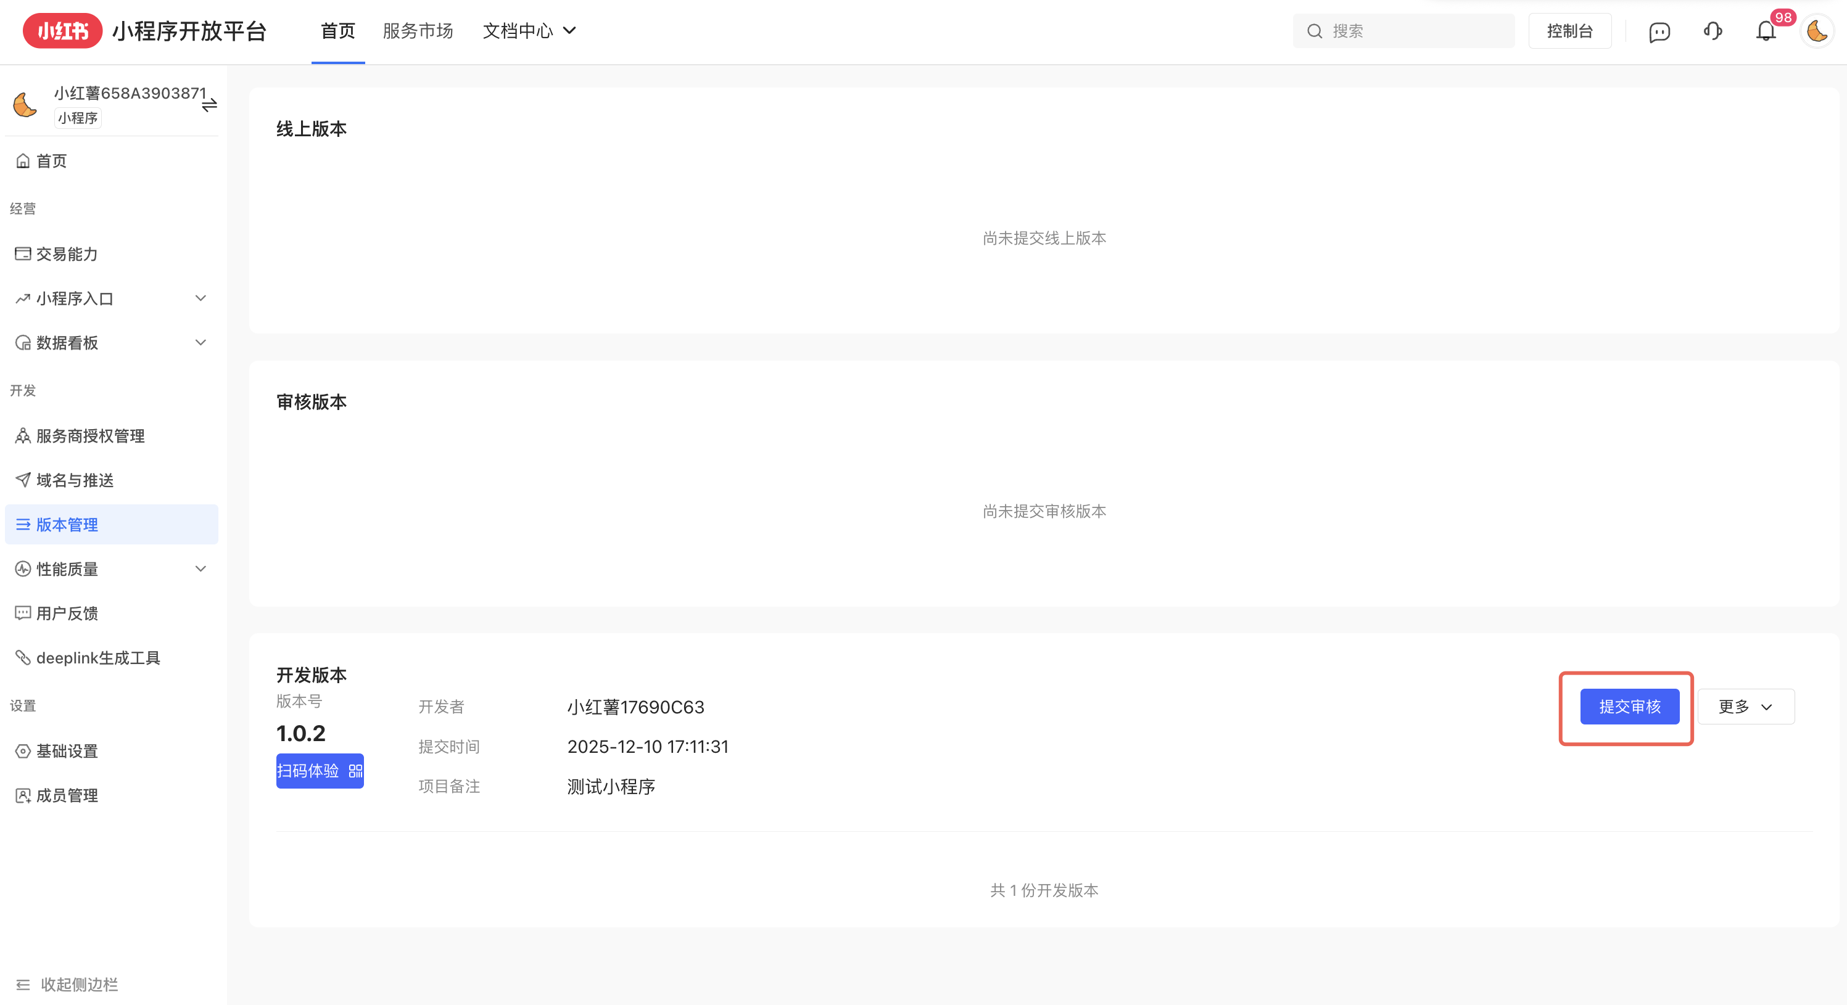Open notifications via the bell icon
Viewport: 1847px width, 1005px height.
[x=1766, y=31]
